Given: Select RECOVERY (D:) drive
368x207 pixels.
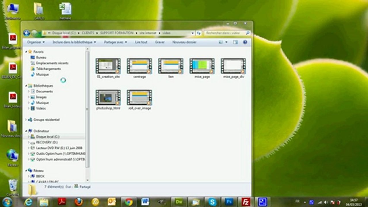Looking at the screenshot, I should coord(47,142).
